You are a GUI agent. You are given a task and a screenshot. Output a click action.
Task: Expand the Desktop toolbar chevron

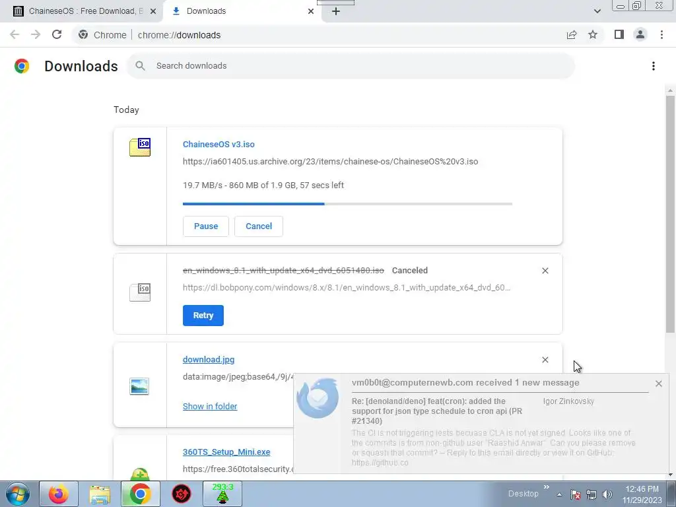pyautogui.click(x=546, y=487)
